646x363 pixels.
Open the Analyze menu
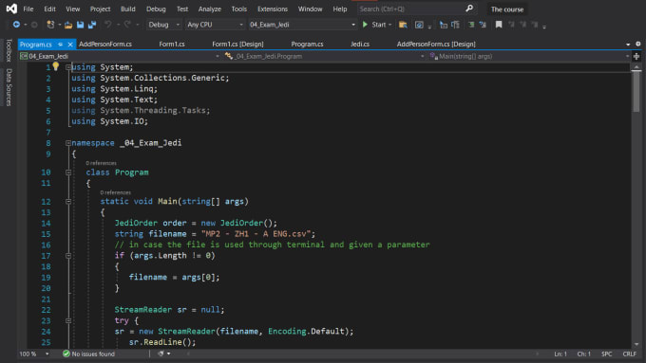pyautogui.click(x=210, y=9)
